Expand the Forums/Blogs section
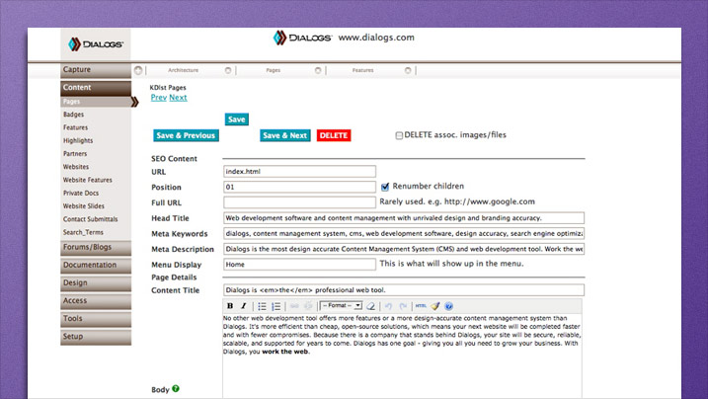This screenshot has width=708, height=399. (x=96, y=247)
